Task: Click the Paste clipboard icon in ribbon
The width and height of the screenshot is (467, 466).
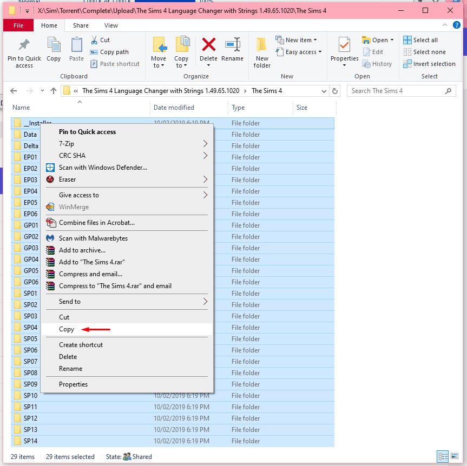Action: pyautogui.click(x=76, y=45)
